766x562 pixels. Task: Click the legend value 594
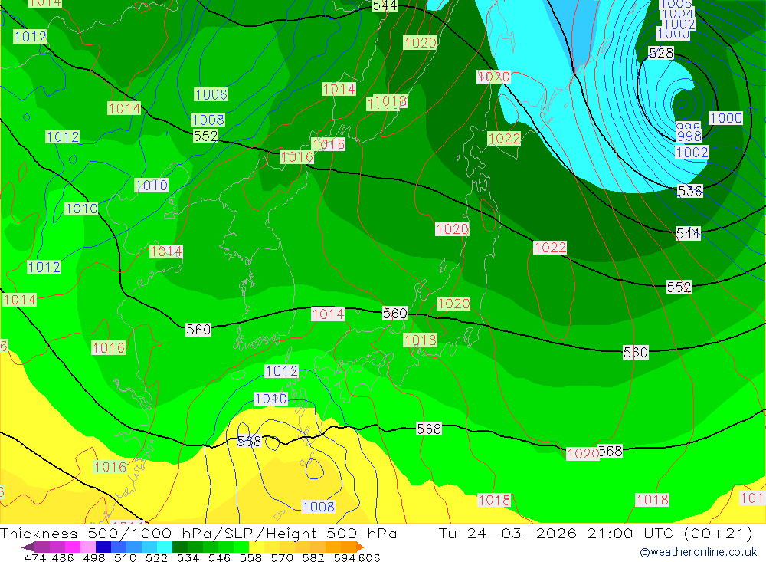[x=345, y=557]
